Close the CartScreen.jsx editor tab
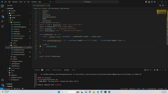The height and width of the screenshot is (94, 168). [x=49, y=5]
